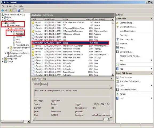Screen dimensions: 154x128
Task: Click the Back arrow toolbar icon
Action: [3, 10]
